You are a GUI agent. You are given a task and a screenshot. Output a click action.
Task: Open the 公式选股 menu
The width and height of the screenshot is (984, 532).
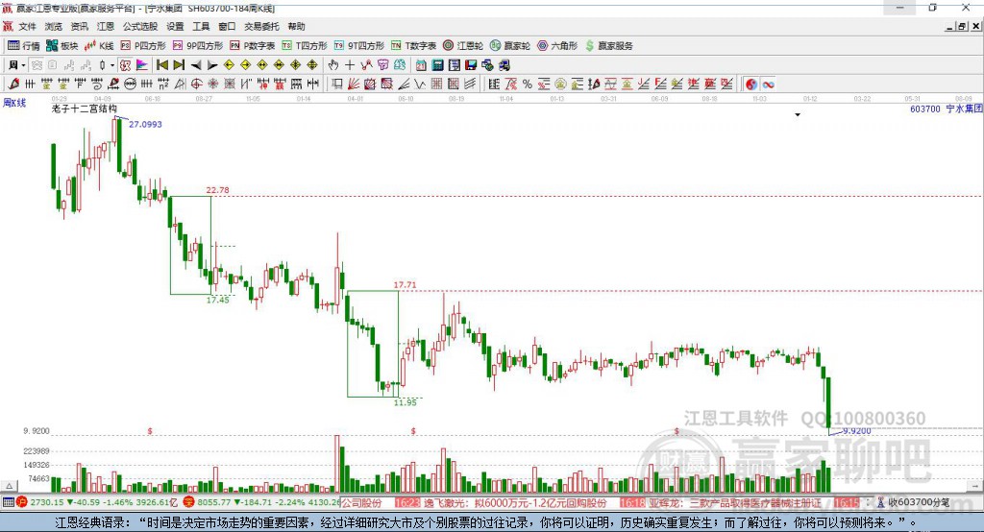point(140,26)
